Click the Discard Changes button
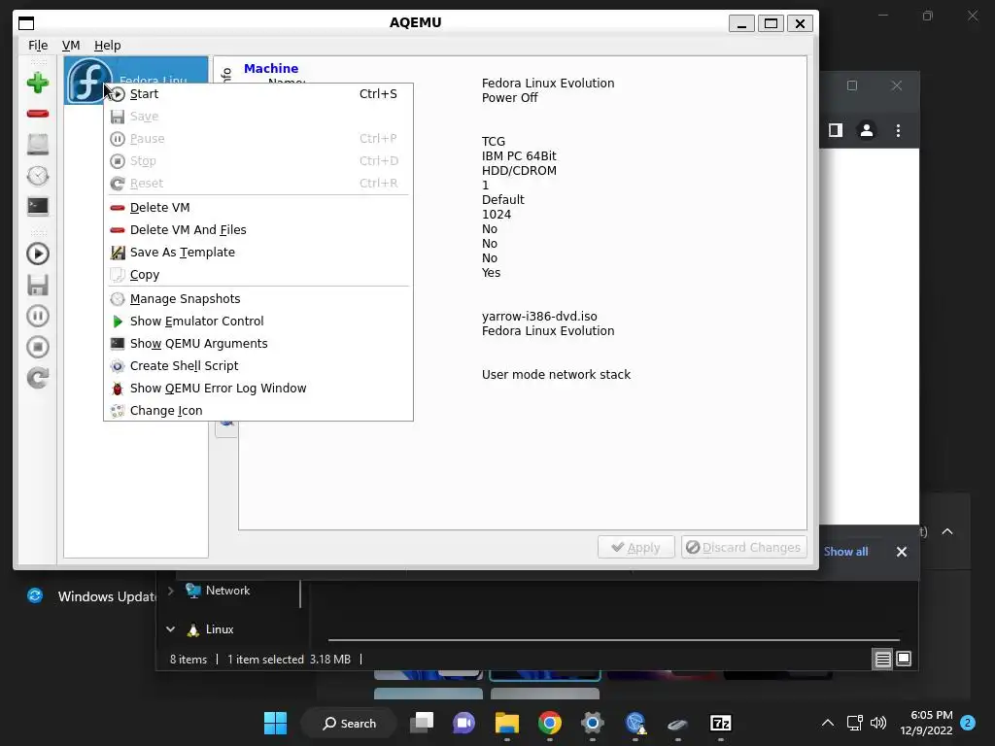This screenshot has height=746, width=995. pyautogui.click(x=743, y=548)
